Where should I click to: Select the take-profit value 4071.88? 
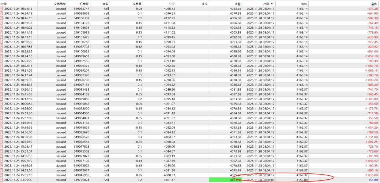click(x=236, y=132)
